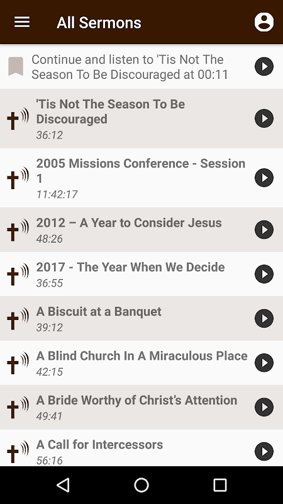Open the hamburger navigation menu

pyautogui.click(x=22, y=22)
